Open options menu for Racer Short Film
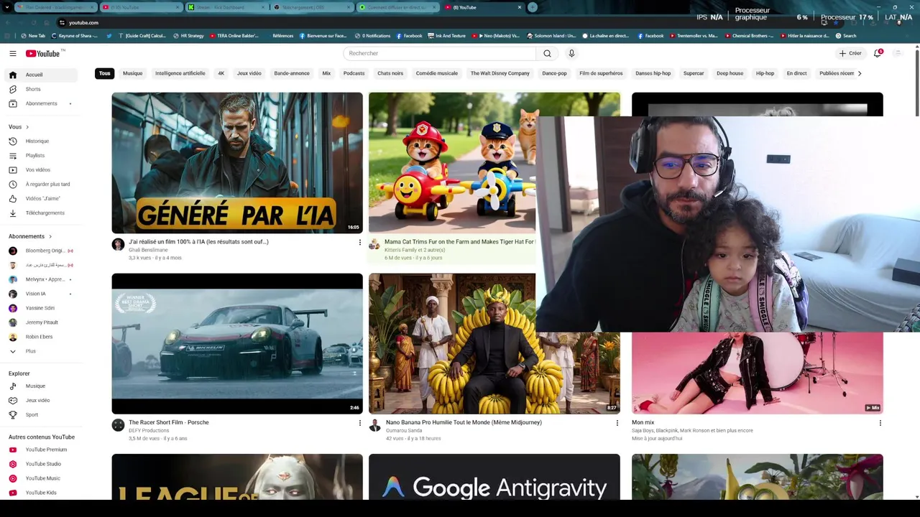Image resolution: width=920 pixels, height=517 pixels. point(360,423)
